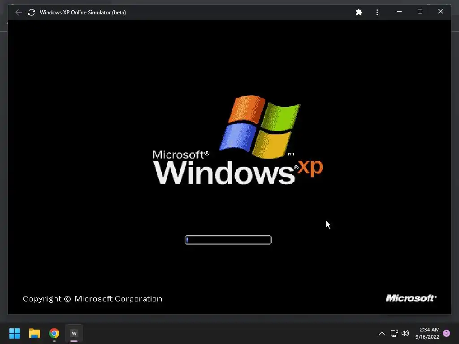Click the back arrow in simulator title bar

(18, 12)
